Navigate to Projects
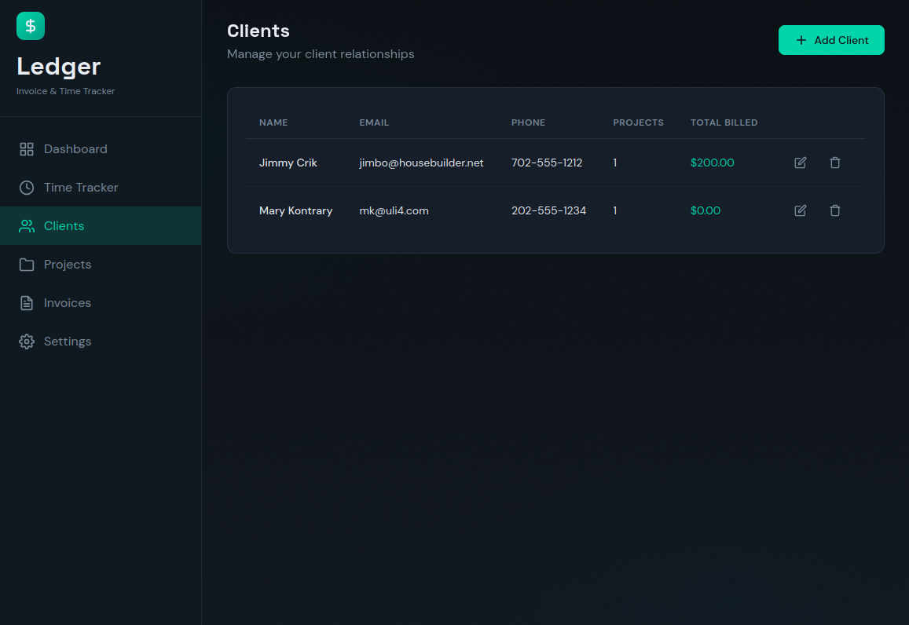This screenshot has height=625, width=909. point(101,265)
